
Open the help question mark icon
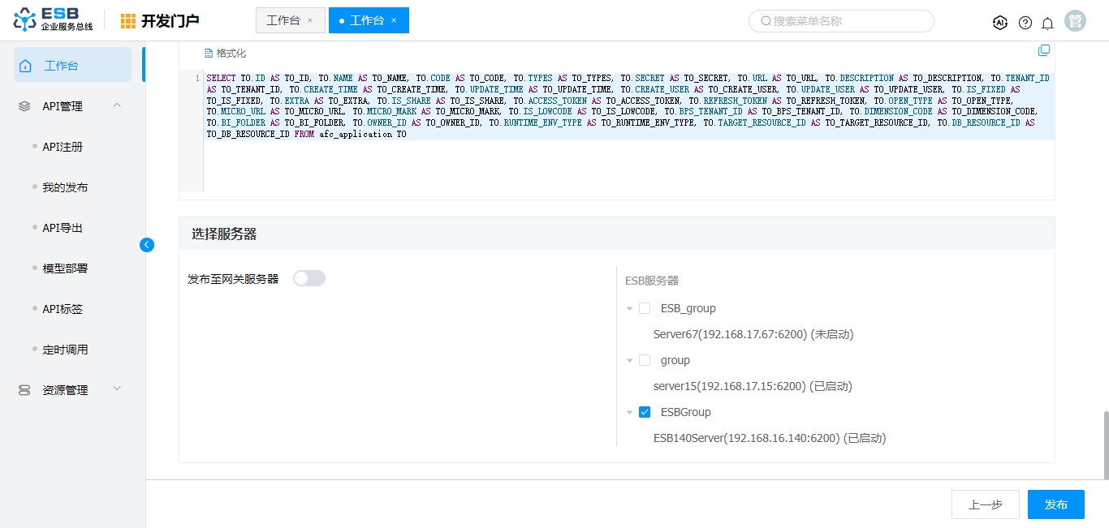tap(1025, 23)
